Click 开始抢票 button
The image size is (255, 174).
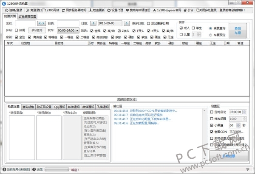(x=229, y=156)
